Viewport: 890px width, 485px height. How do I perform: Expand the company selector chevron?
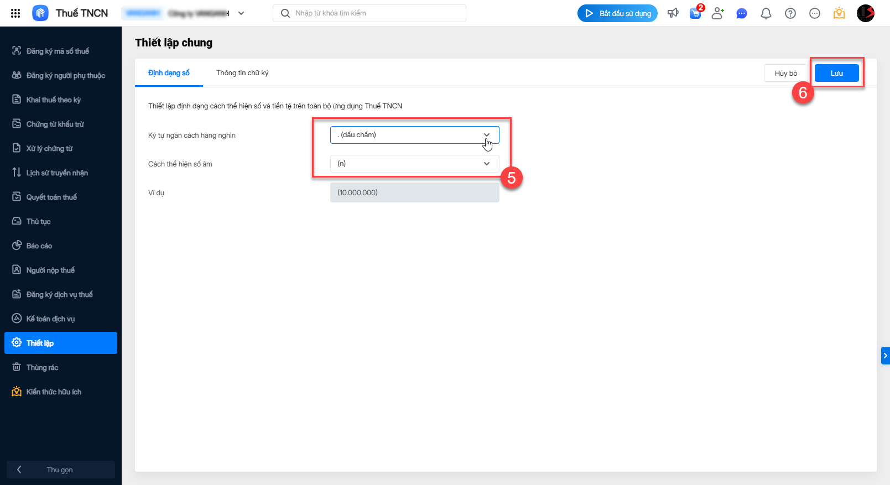pyautogui.click(x=241, y=13)
